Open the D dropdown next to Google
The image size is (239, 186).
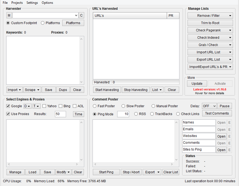click(27, 106)
